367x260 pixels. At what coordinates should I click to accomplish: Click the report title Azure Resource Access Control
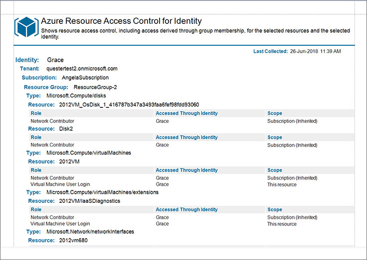click(x=121, y=21)
